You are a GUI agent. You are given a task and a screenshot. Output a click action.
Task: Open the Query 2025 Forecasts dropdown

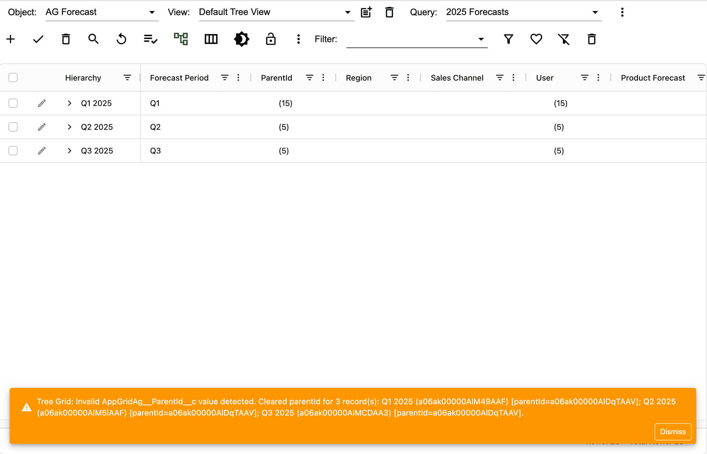(x=524, y=12)
